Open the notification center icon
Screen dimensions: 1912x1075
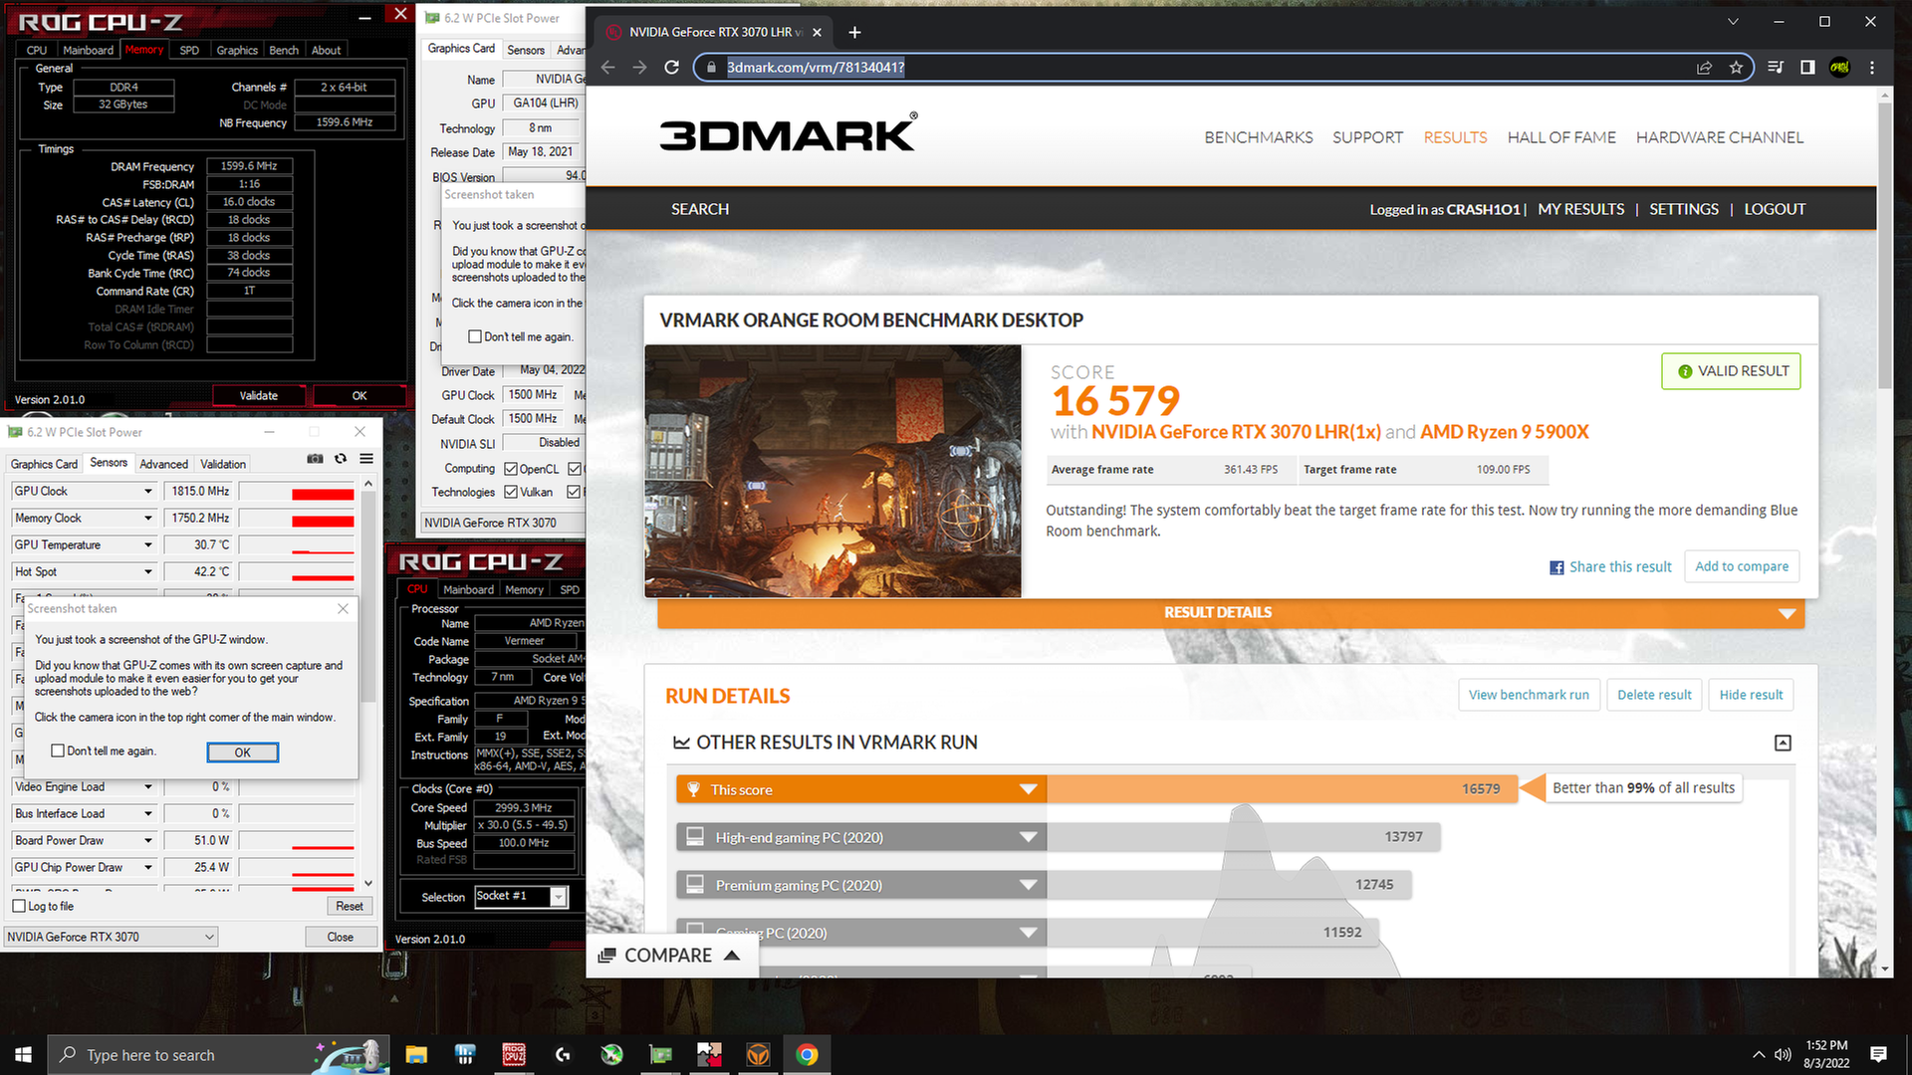(x=1878, y=1054)
